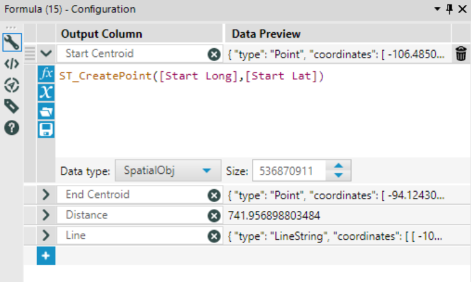
Task: Clear the Distance column name
Action: point(214,216)
